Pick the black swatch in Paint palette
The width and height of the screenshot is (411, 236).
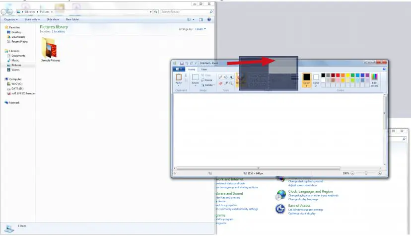pos(323,76)
